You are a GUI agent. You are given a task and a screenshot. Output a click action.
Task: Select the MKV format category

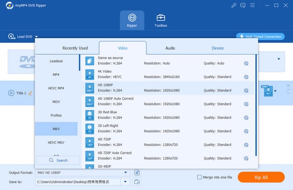(56, 129)
